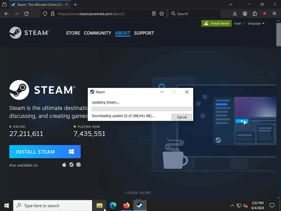The image size is (281, 211).
Task: Click the Firefox back arrow
Action: tap(7, 14)
